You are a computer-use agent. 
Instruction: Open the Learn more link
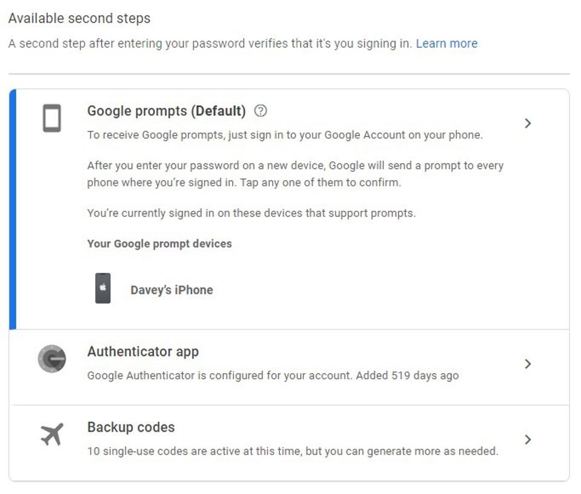click(x=447, y=43)
